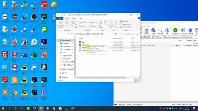Click Select all in ribbon
This screenshot has width=198, height=111.
(x=124, y=22)
